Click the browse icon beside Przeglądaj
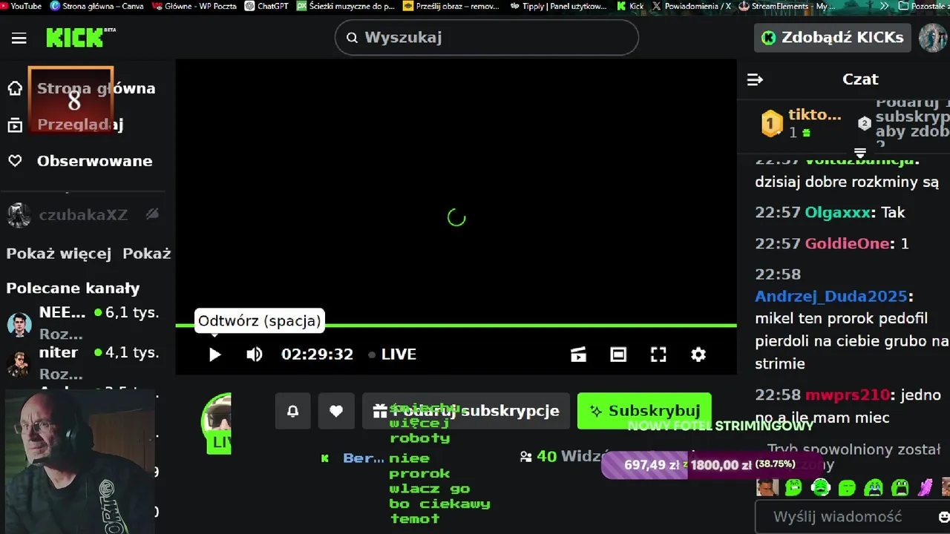The image size is (950, 534). tap(15, 125)
